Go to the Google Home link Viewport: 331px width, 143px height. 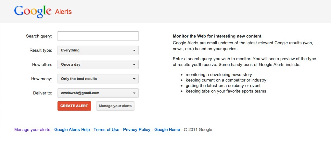(x=167, y=129)
